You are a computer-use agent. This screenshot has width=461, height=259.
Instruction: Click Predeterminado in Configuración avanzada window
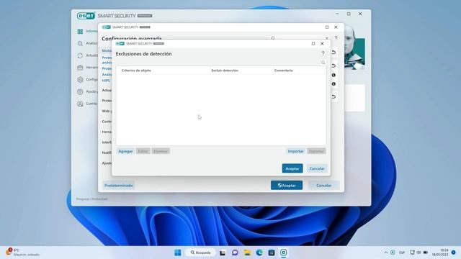point(118,186)
